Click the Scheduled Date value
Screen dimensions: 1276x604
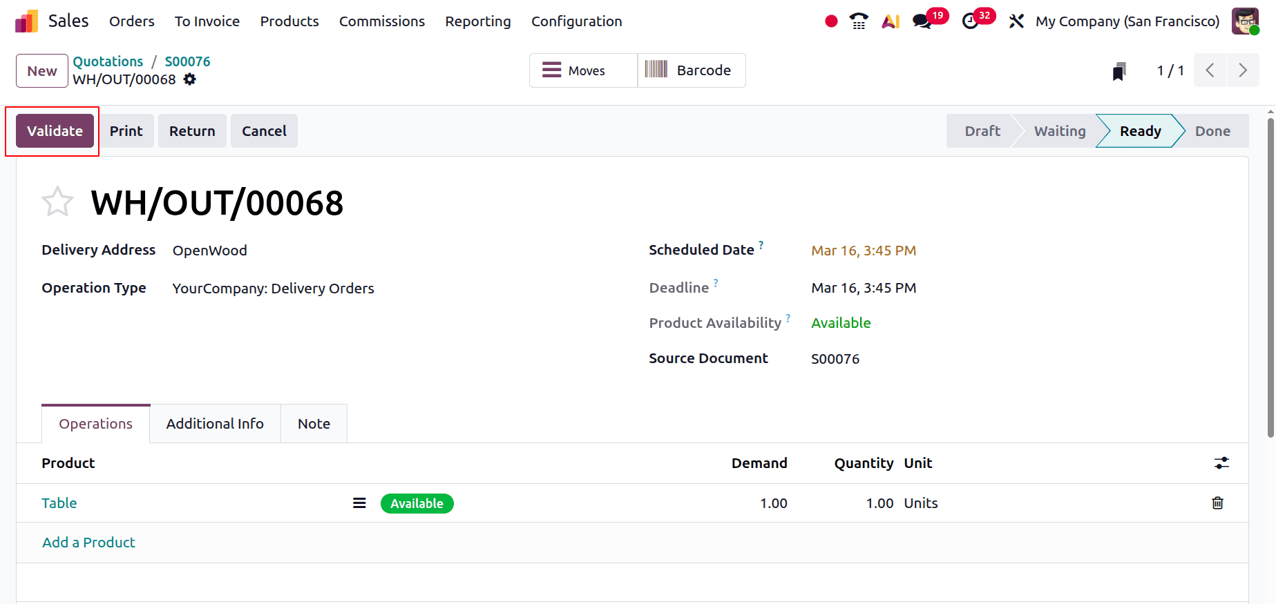click(x=864, y=251)
